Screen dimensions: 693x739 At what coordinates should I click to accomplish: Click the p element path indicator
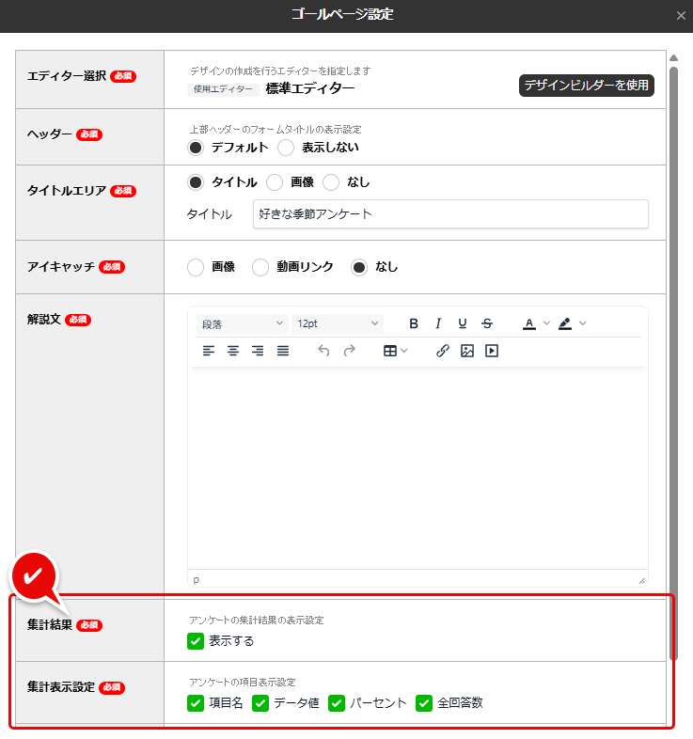pyautogui.click(x=197, y=579)
